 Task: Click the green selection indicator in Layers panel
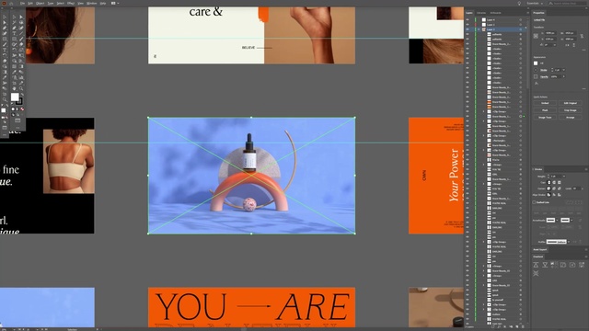click(x=525, y=117)
